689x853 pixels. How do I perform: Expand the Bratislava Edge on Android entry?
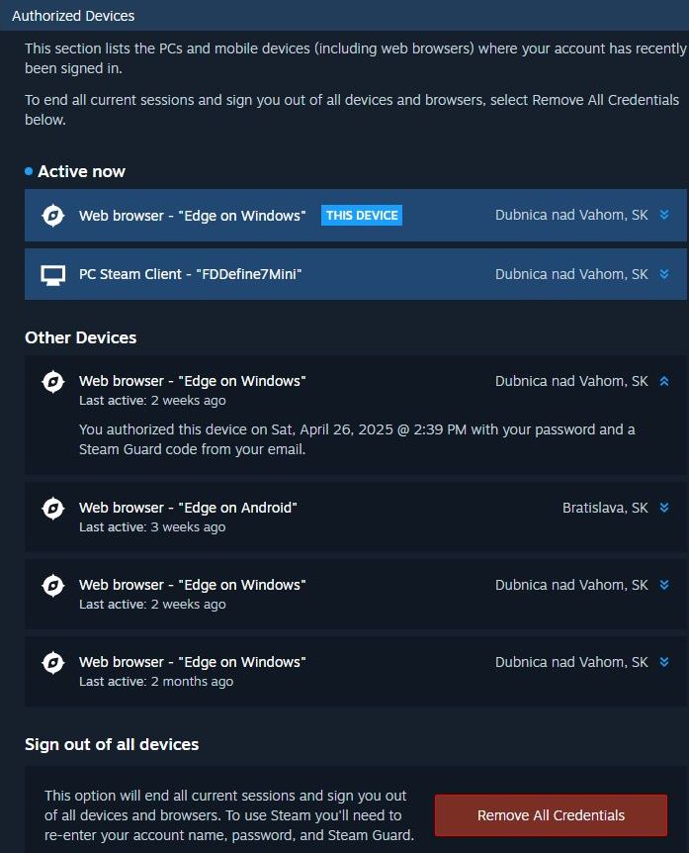click(x=664, y=508)
